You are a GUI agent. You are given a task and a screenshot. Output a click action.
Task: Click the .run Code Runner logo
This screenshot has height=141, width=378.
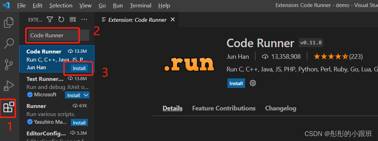pos(189,64)
